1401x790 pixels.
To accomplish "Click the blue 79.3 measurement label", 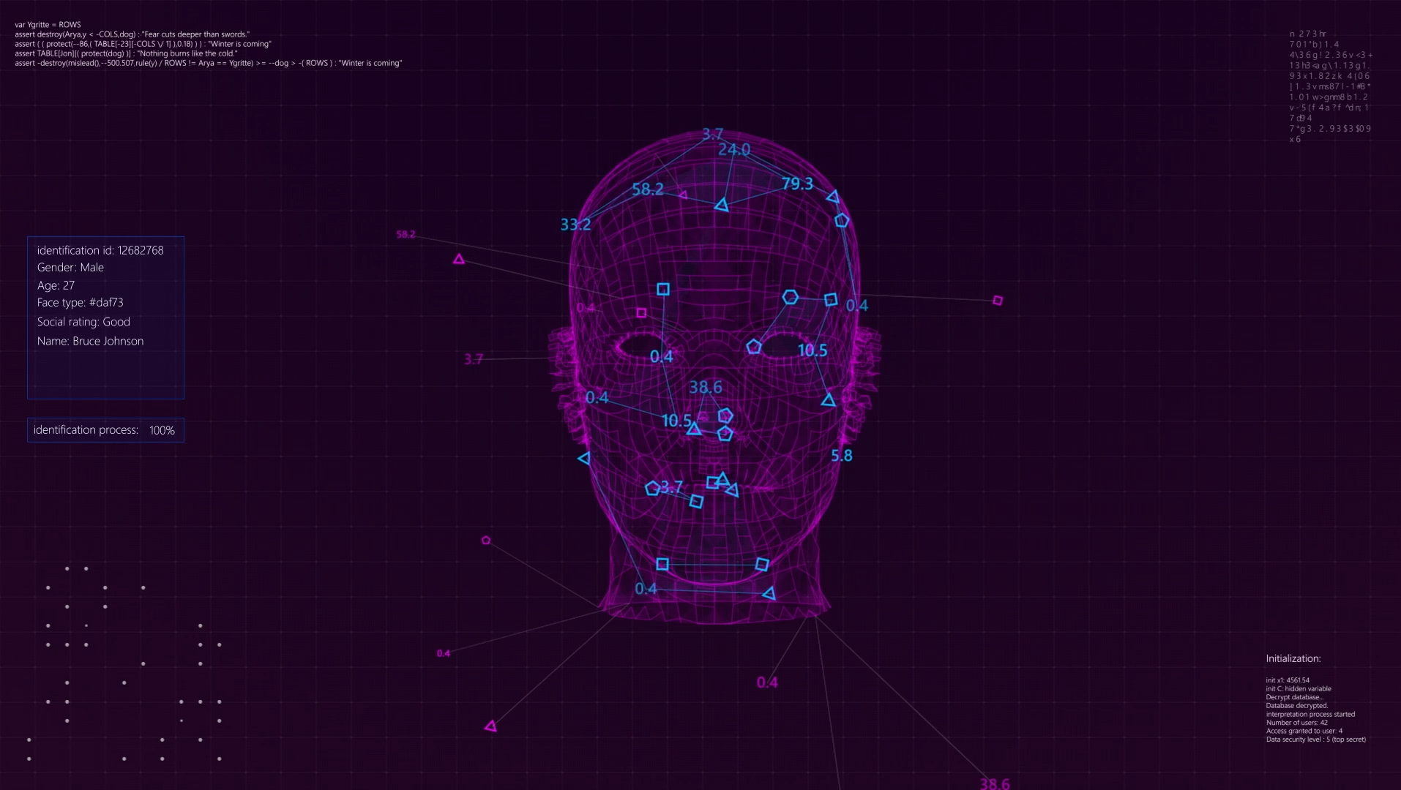I will tap(797, 184).
